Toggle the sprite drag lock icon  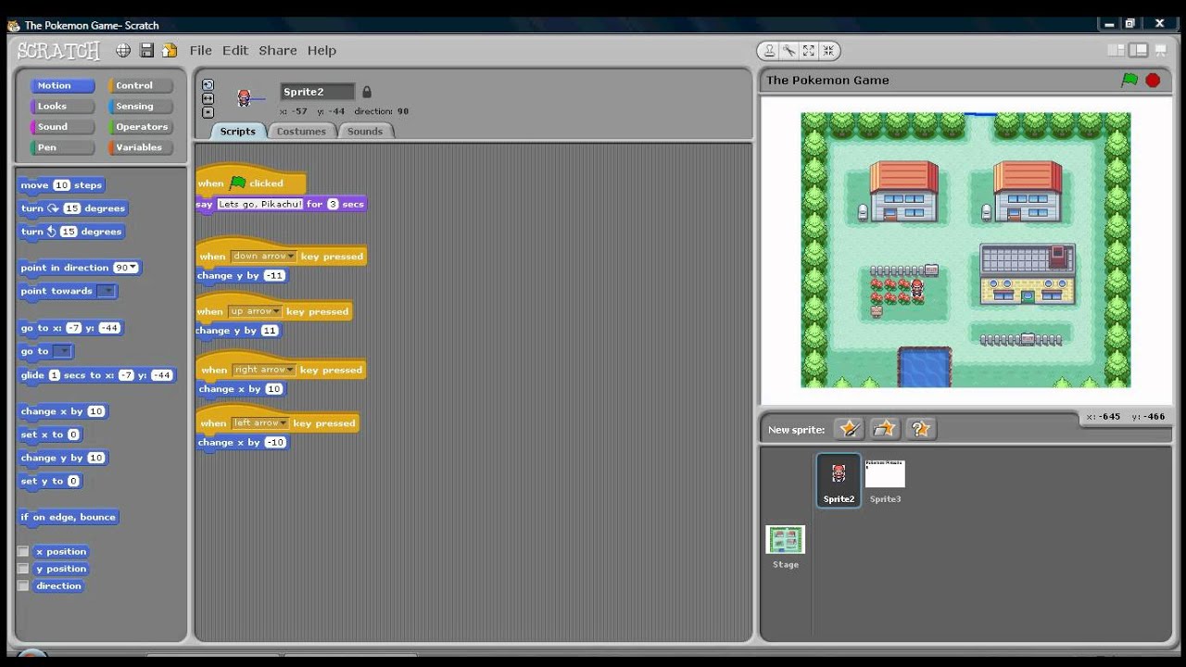click(x=367, y=92)
